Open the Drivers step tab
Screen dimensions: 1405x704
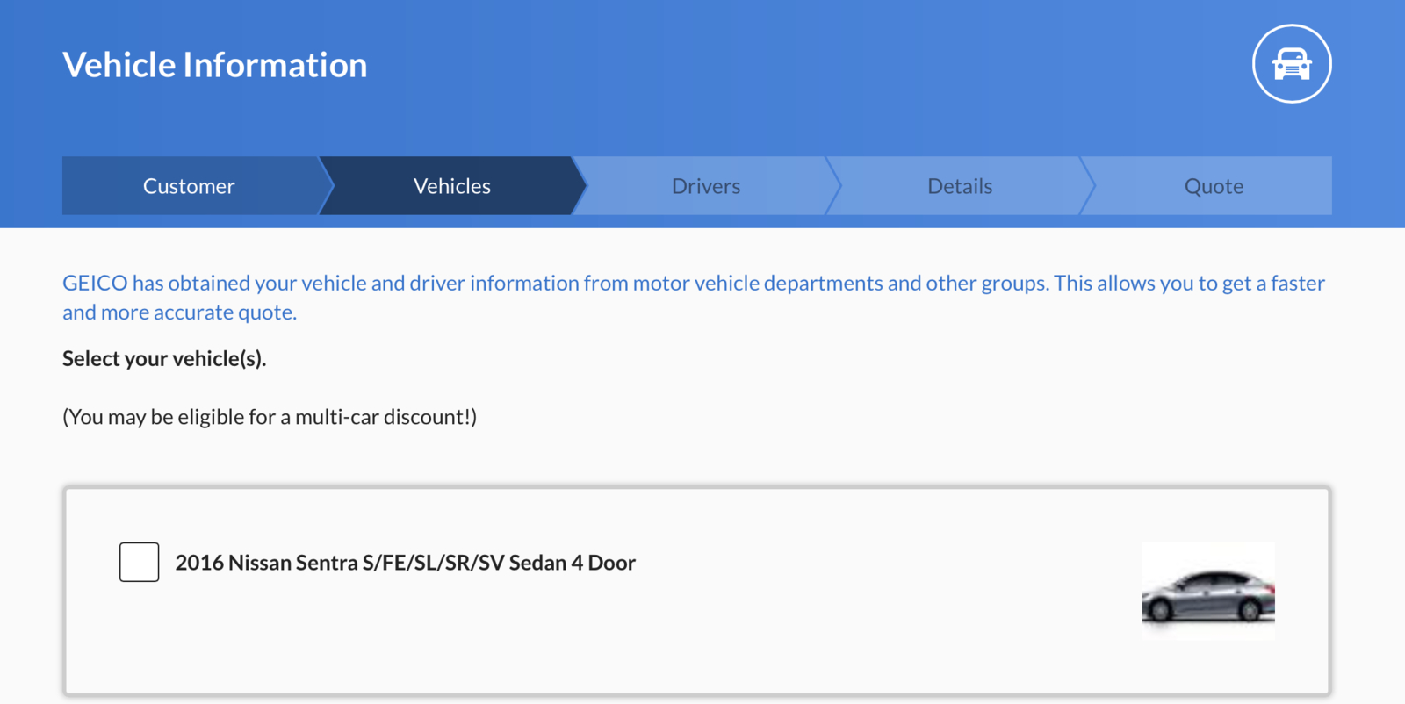coord(706,186)
